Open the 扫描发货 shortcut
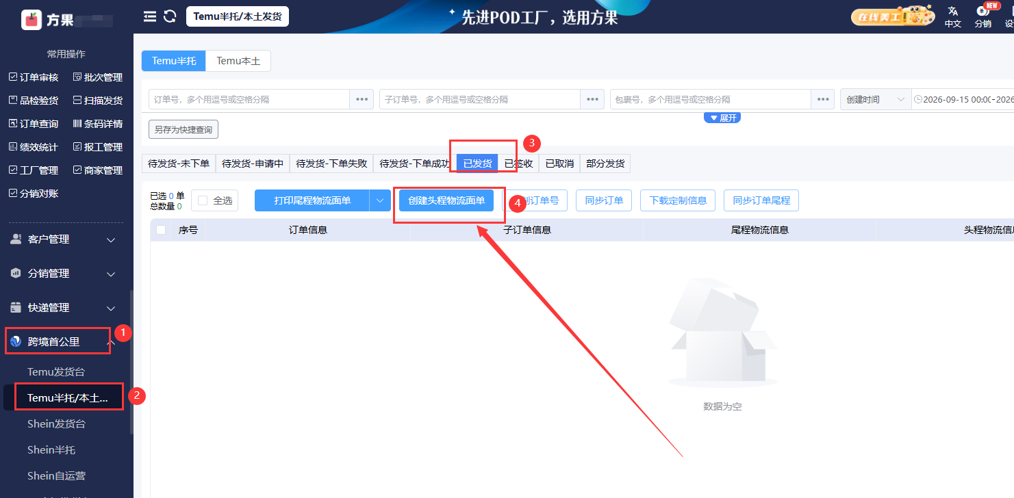Screen dimensions: 1014x498 (98, 101)
